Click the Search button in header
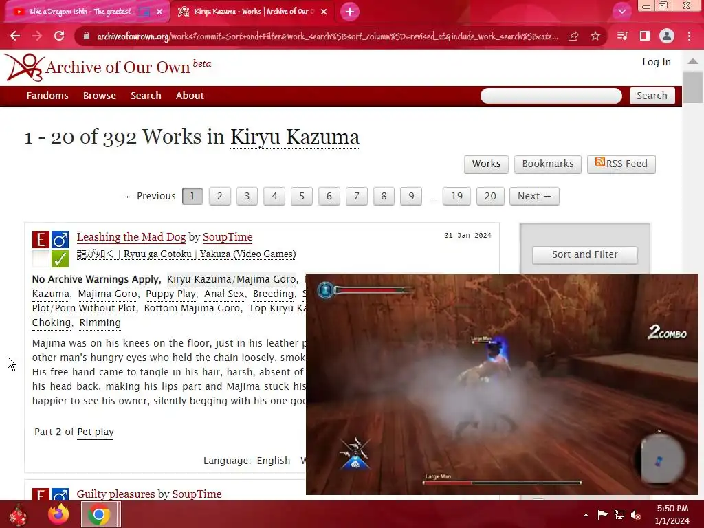This screenshot has height=528, width=704. (x=652, y=96)
